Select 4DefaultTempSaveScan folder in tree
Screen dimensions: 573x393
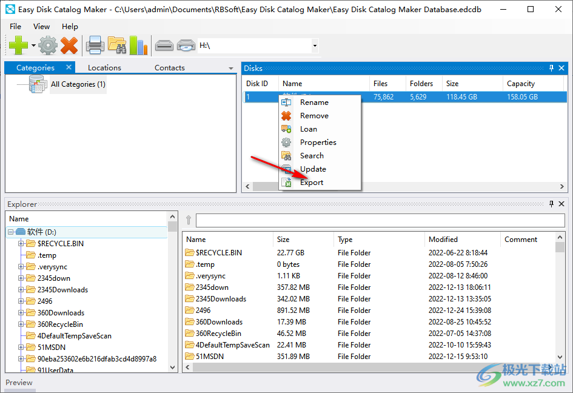click(x=74, y=335)
